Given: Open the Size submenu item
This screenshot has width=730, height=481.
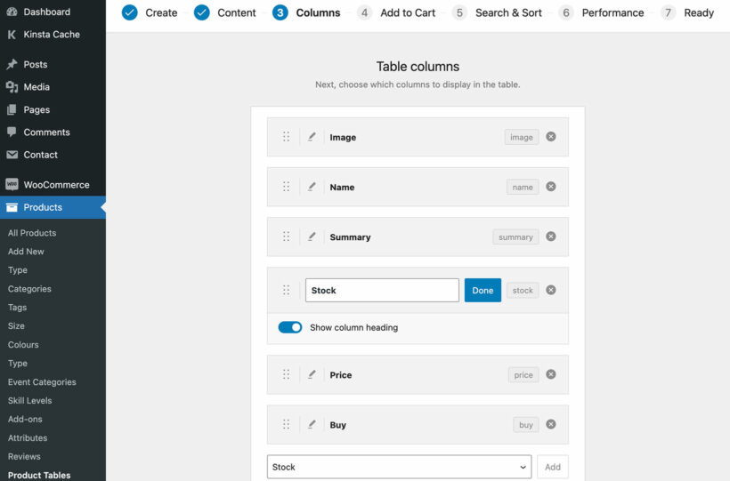Looking at the screenshot, I should [16, 326].
